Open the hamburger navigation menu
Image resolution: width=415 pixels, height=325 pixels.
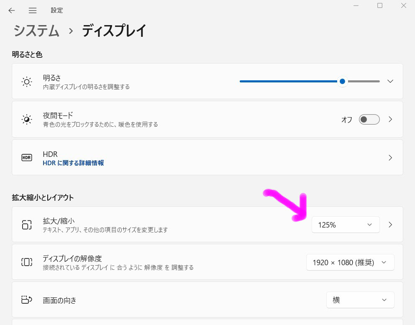(33, 10)
